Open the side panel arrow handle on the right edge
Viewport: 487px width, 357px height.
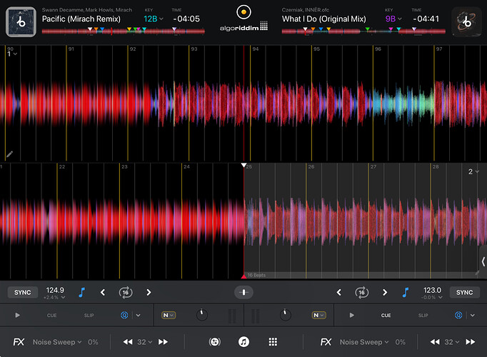click(x=483, y=261)
